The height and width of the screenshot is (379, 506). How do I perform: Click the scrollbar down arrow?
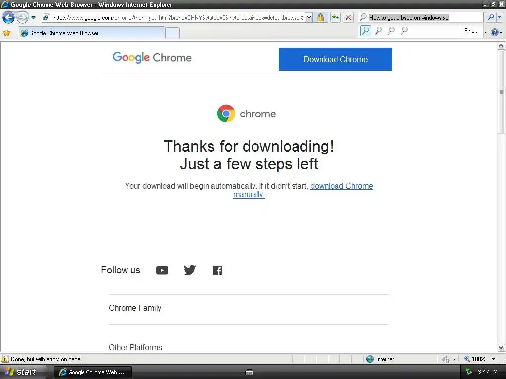pos(501,348)
